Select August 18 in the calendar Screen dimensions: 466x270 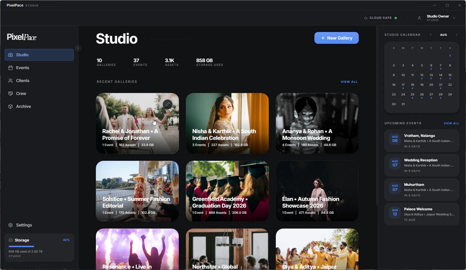tap(412, 85)
